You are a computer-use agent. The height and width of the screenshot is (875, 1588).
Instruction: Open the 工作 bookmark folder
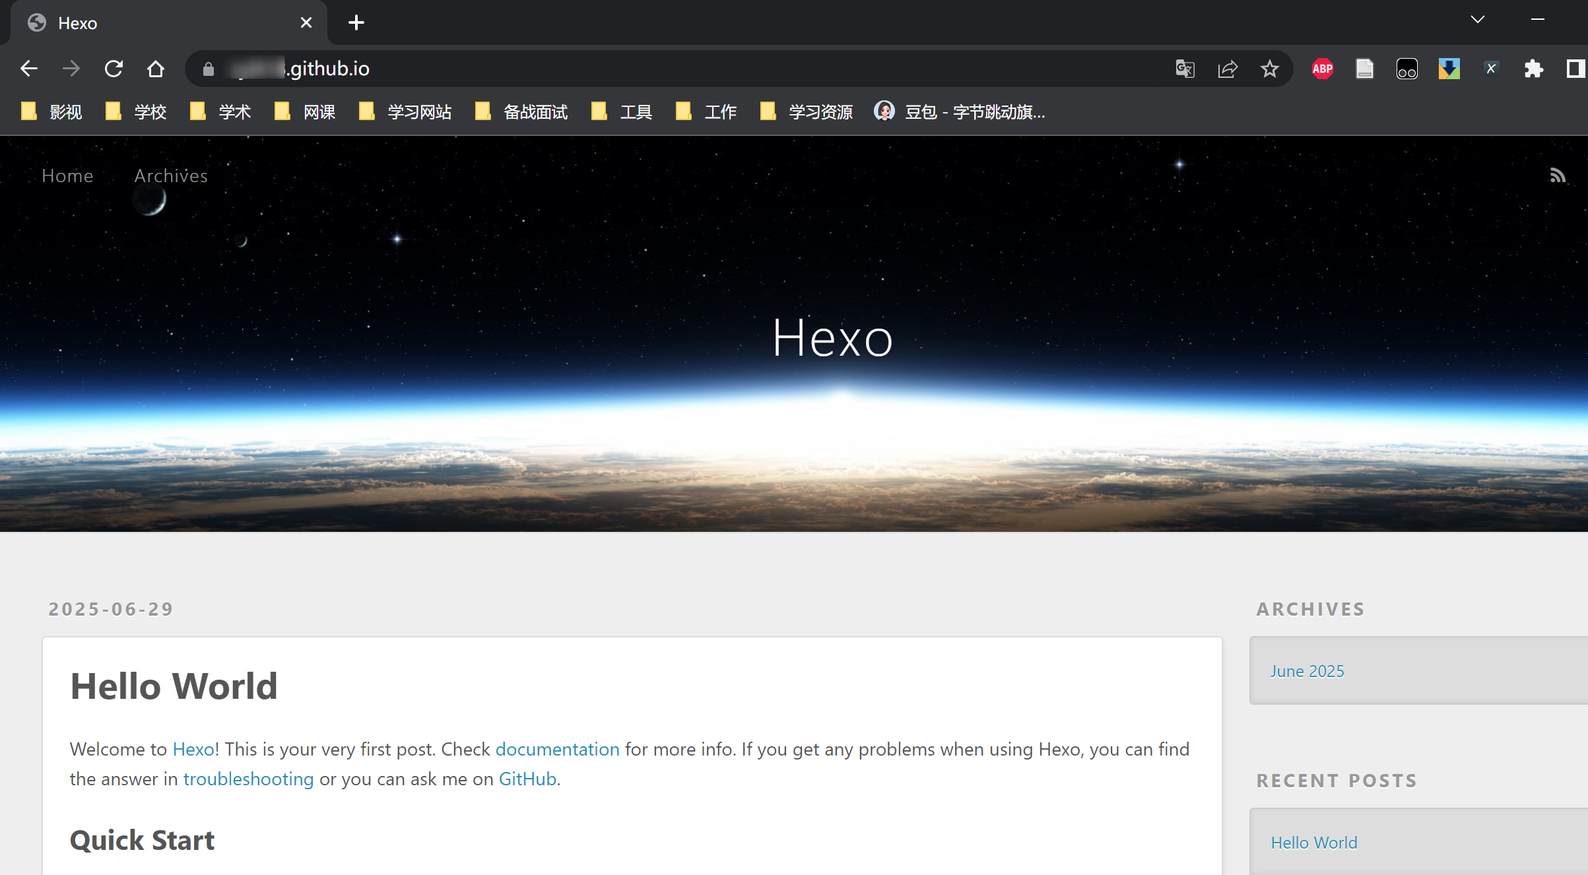coord(706,112)
